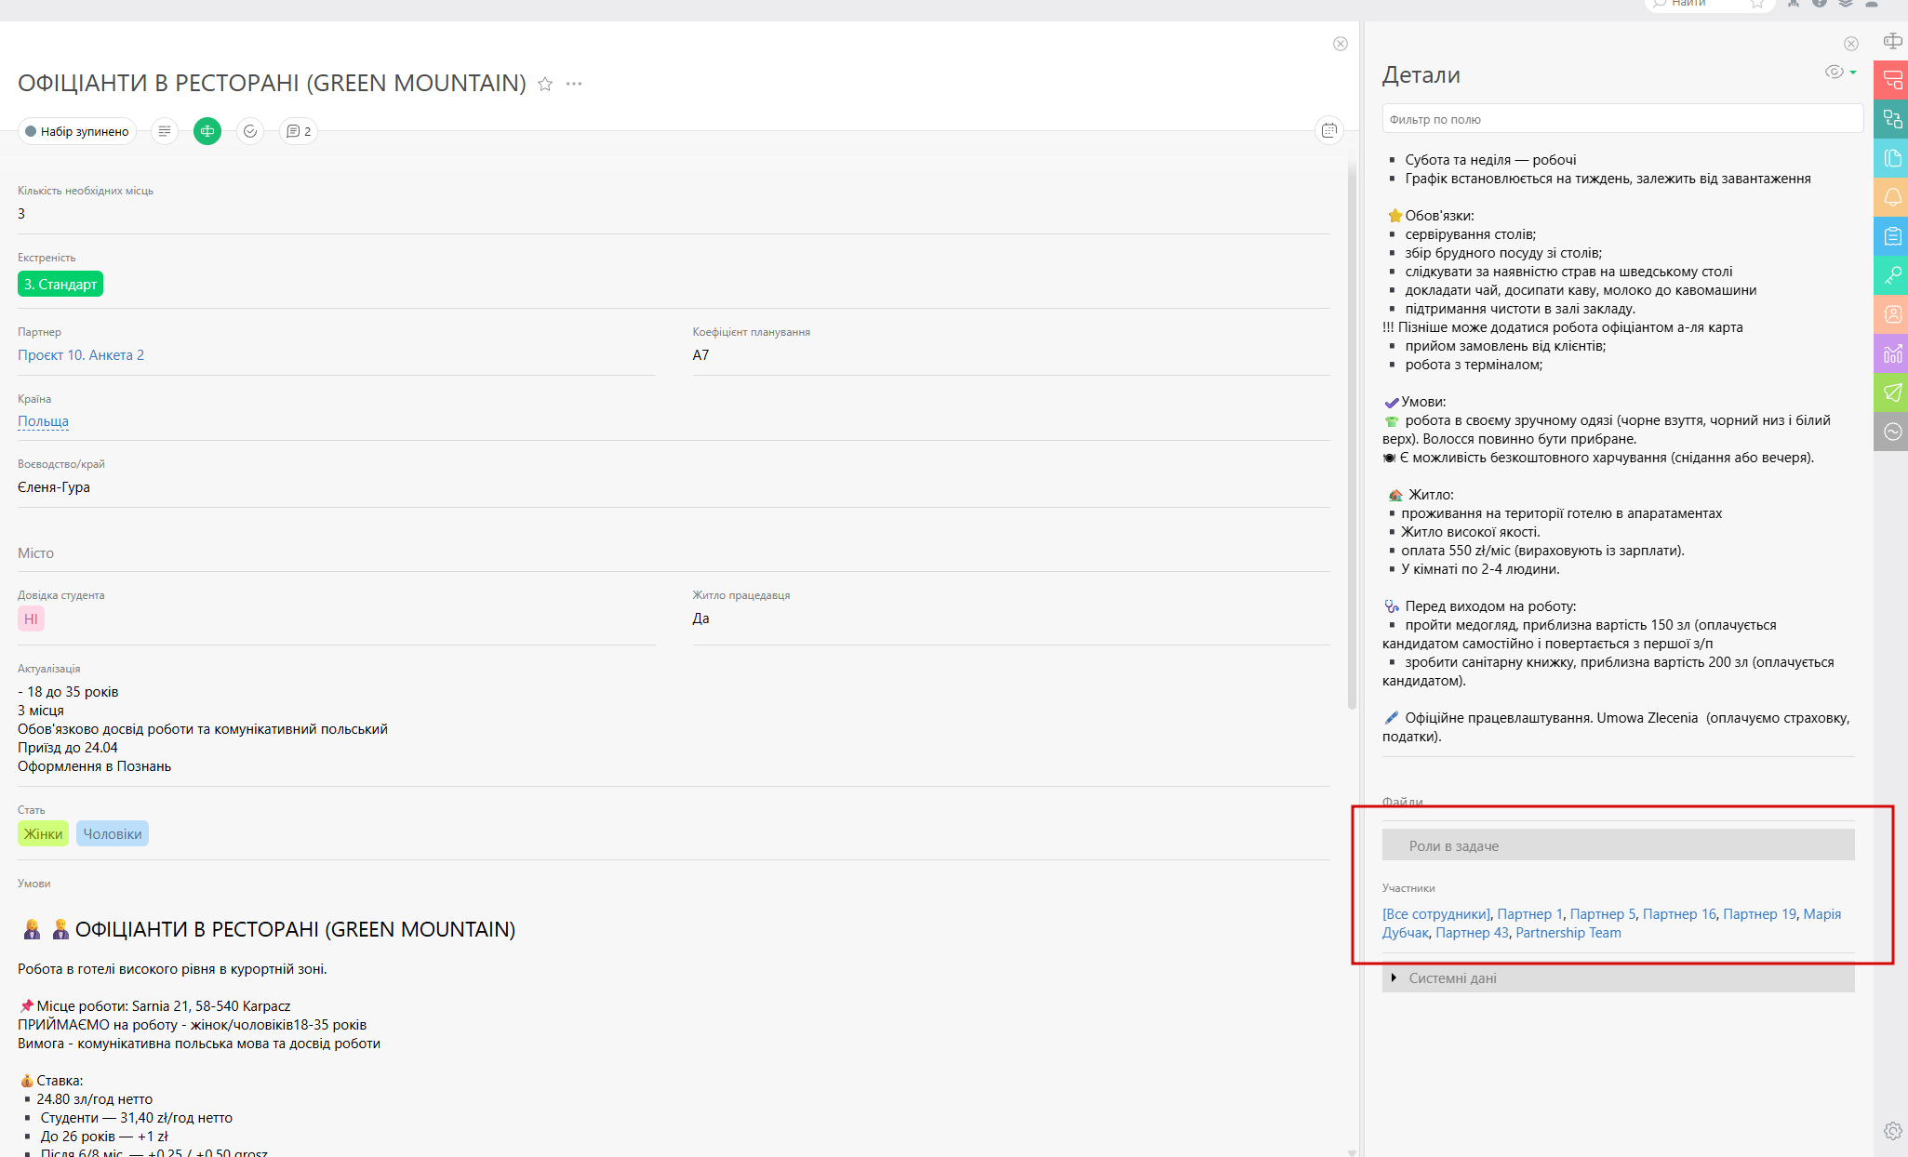
Task: Click the Проект 10. Анкета 2 link
Action: pos(81,355)
